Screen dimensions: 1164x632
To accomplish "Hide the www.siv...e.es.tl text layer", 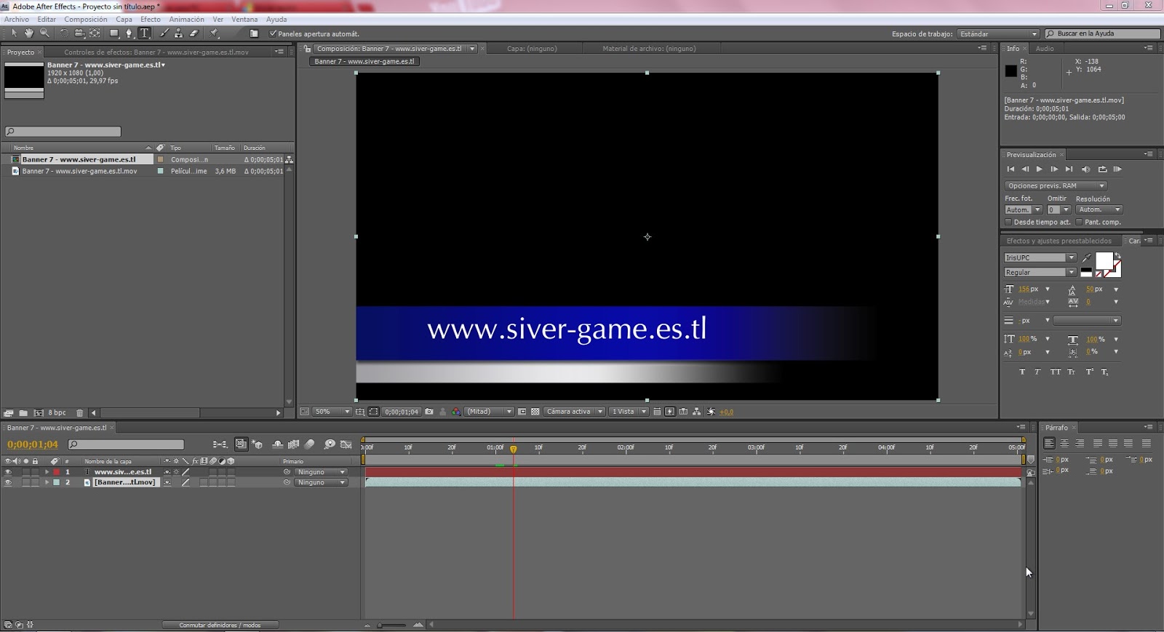I will pos(8,472).
